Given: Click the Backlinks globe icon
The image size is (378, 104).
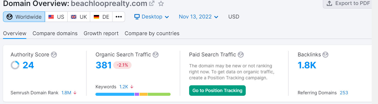Looking at the screenshot, I should (325, 55).
